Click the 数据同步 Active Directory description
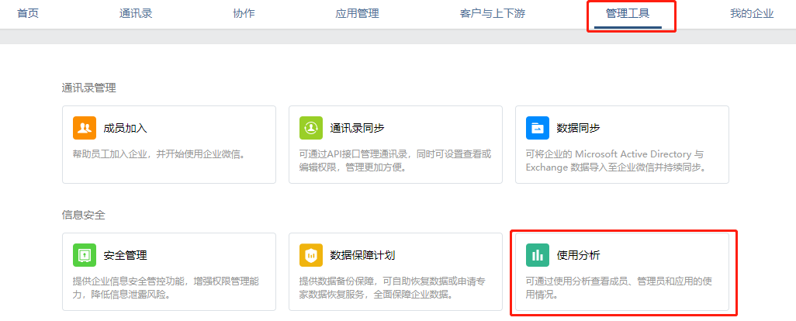This screenshot has width=796, height=321. point(616,160)
